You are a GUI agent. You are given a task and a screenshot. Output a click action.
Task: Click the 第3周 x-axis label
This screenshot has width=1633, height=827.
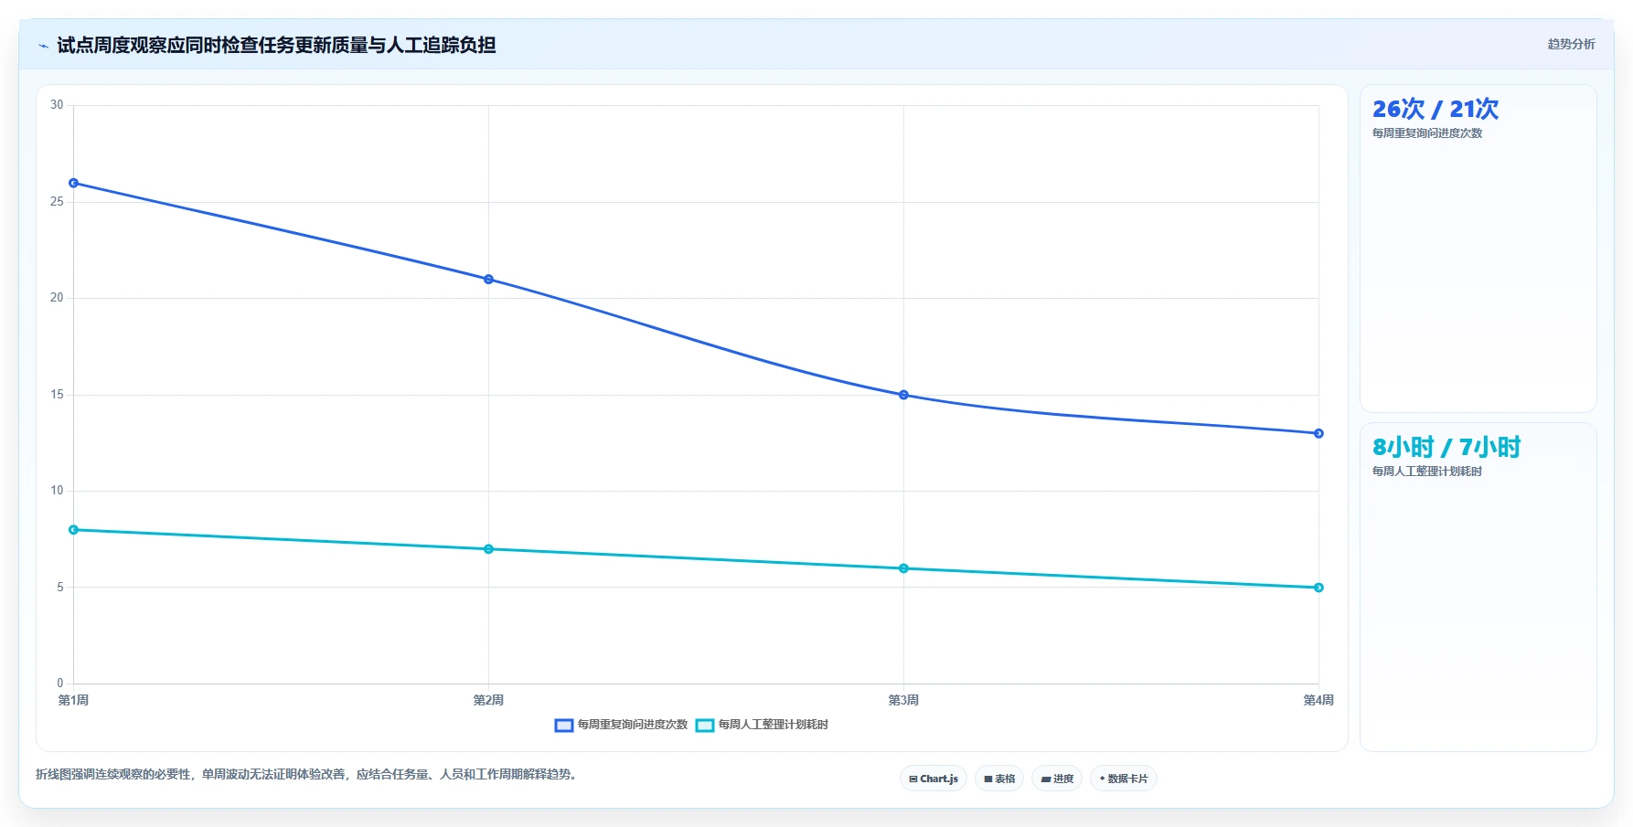point(903,700)
